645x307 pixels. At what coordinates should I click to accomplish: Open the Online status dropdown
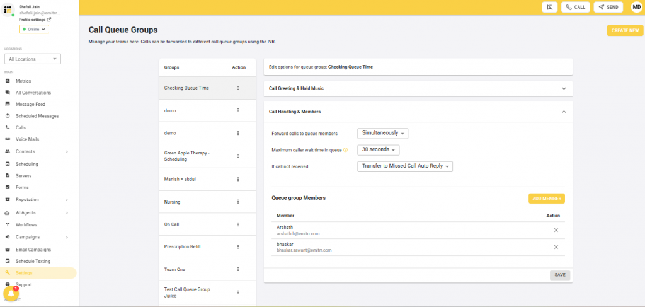(x=34, y=29)
